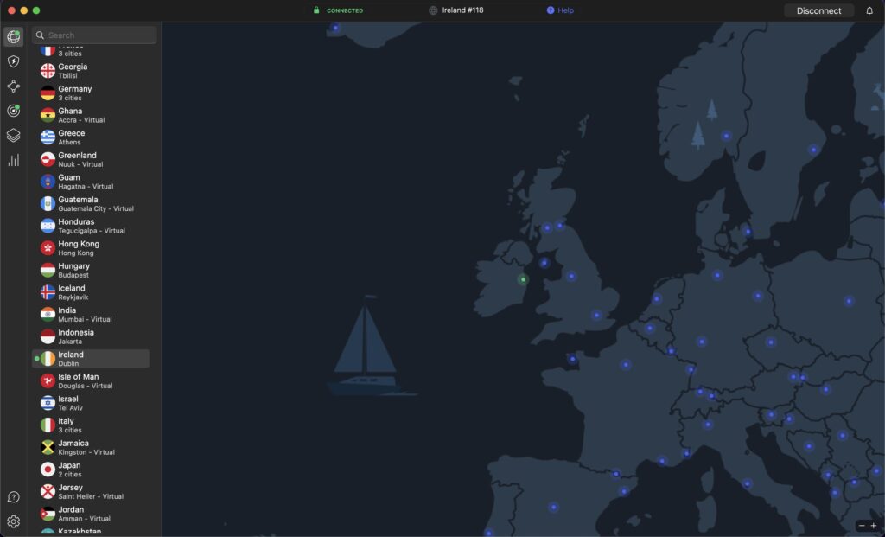Zoom in the map with plus button

point(874,526)
